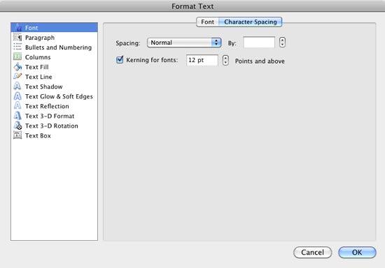Click the Text Reflection icon
This screenshot has height=268, width=385.
point(17,105)
